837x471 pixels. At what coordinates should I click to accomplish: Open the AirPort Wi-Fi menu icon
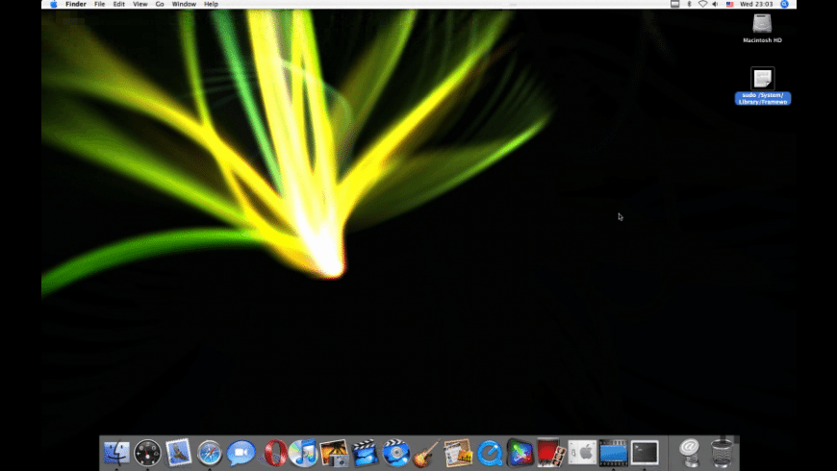(x=702, y=4)
